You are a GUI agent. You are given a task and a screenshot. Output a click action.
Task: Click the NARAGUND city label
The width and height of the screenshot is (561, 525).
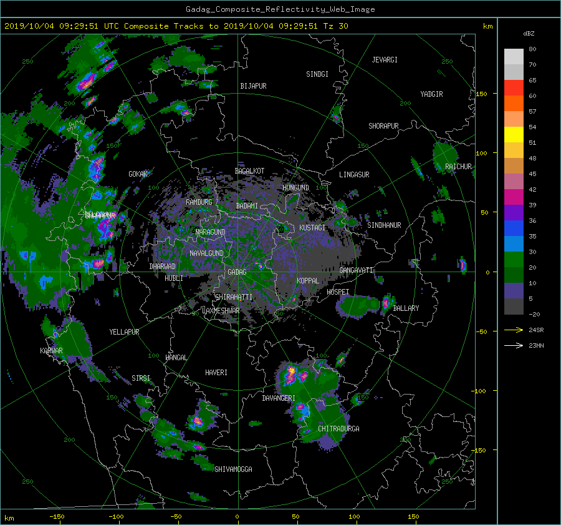(x=211, y=232)
